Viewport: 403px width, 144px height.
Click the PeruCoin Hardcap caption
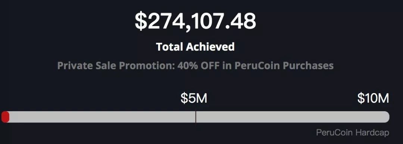click(353, 133)
